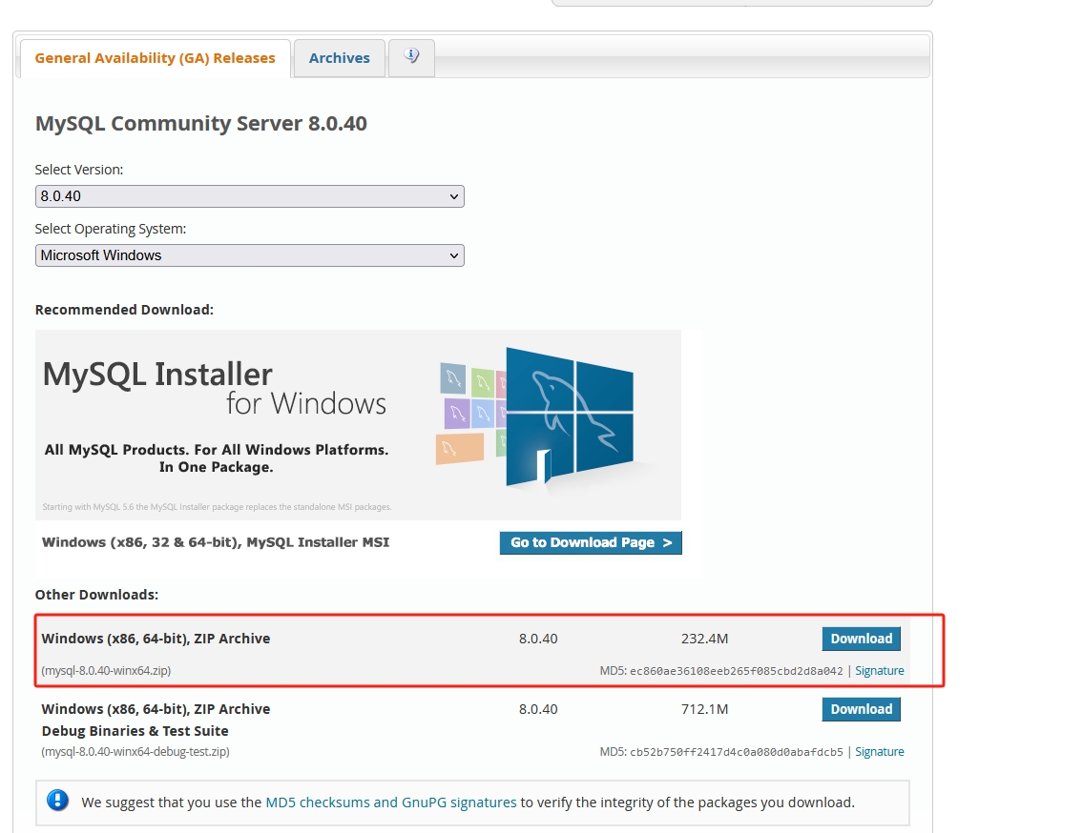The image size is (1083, 833).
Task: Switch to General Availability (GA) Releases tab
Action: [155, 58]
